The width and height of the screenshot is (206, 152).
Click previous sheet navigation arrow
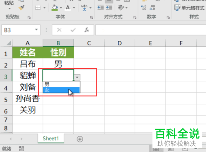point(11,139)
